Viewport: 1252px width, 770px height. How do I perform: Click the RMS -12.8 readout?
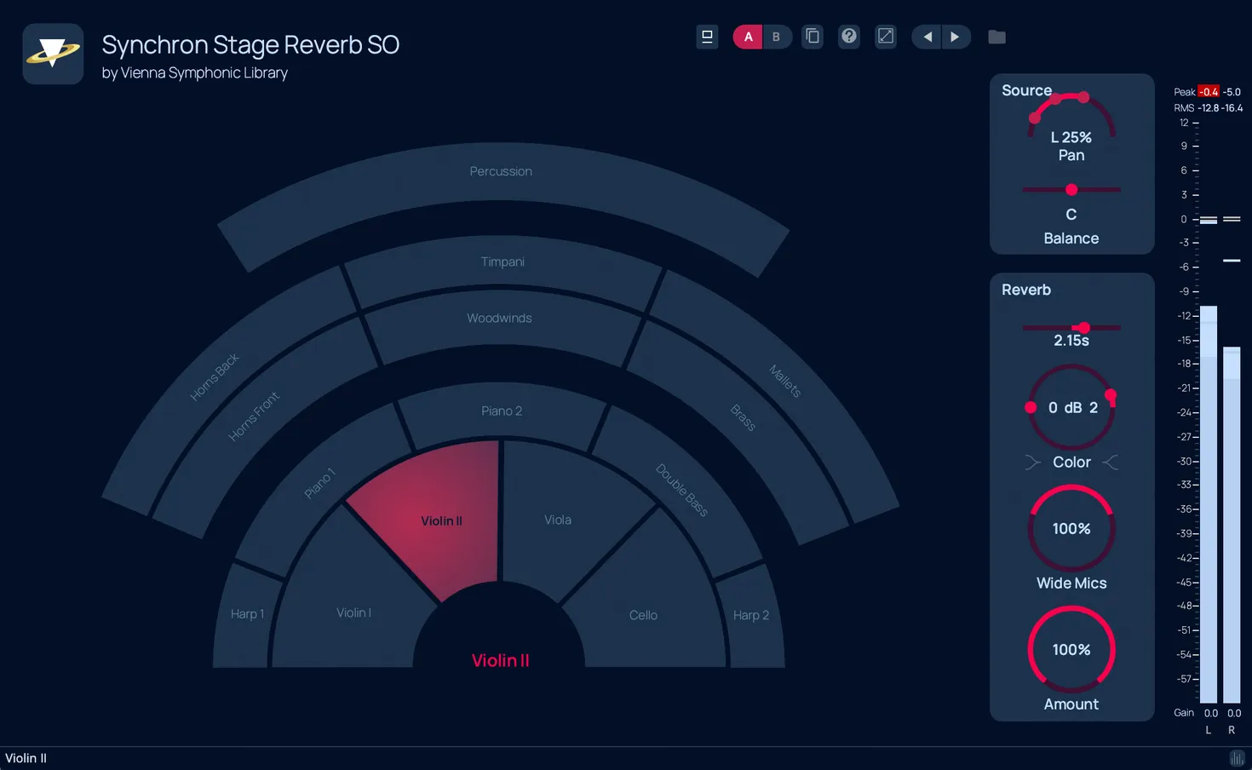1209,108
